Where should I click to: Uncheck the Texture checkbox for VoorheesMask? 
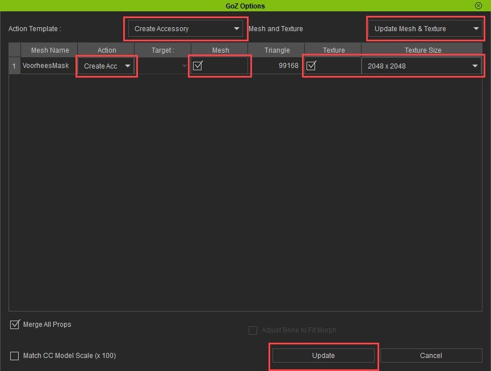311,66
